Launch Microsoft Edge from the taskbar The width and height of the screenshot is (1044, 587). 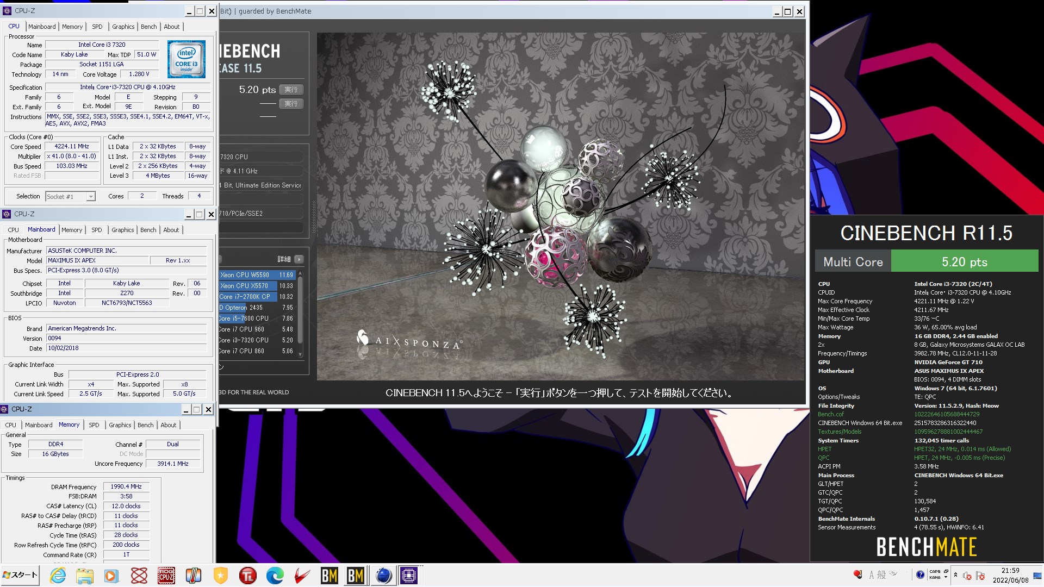(x=275, y=576)
